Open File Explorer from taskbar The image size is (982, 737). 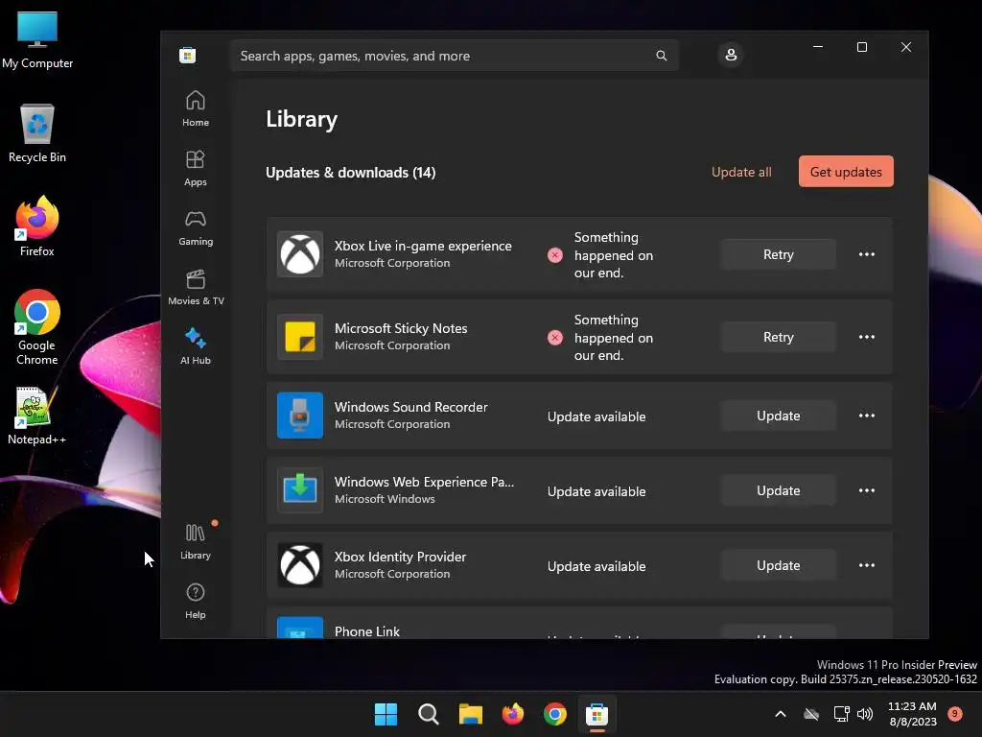pyautogui.click(x=470, y=714)
